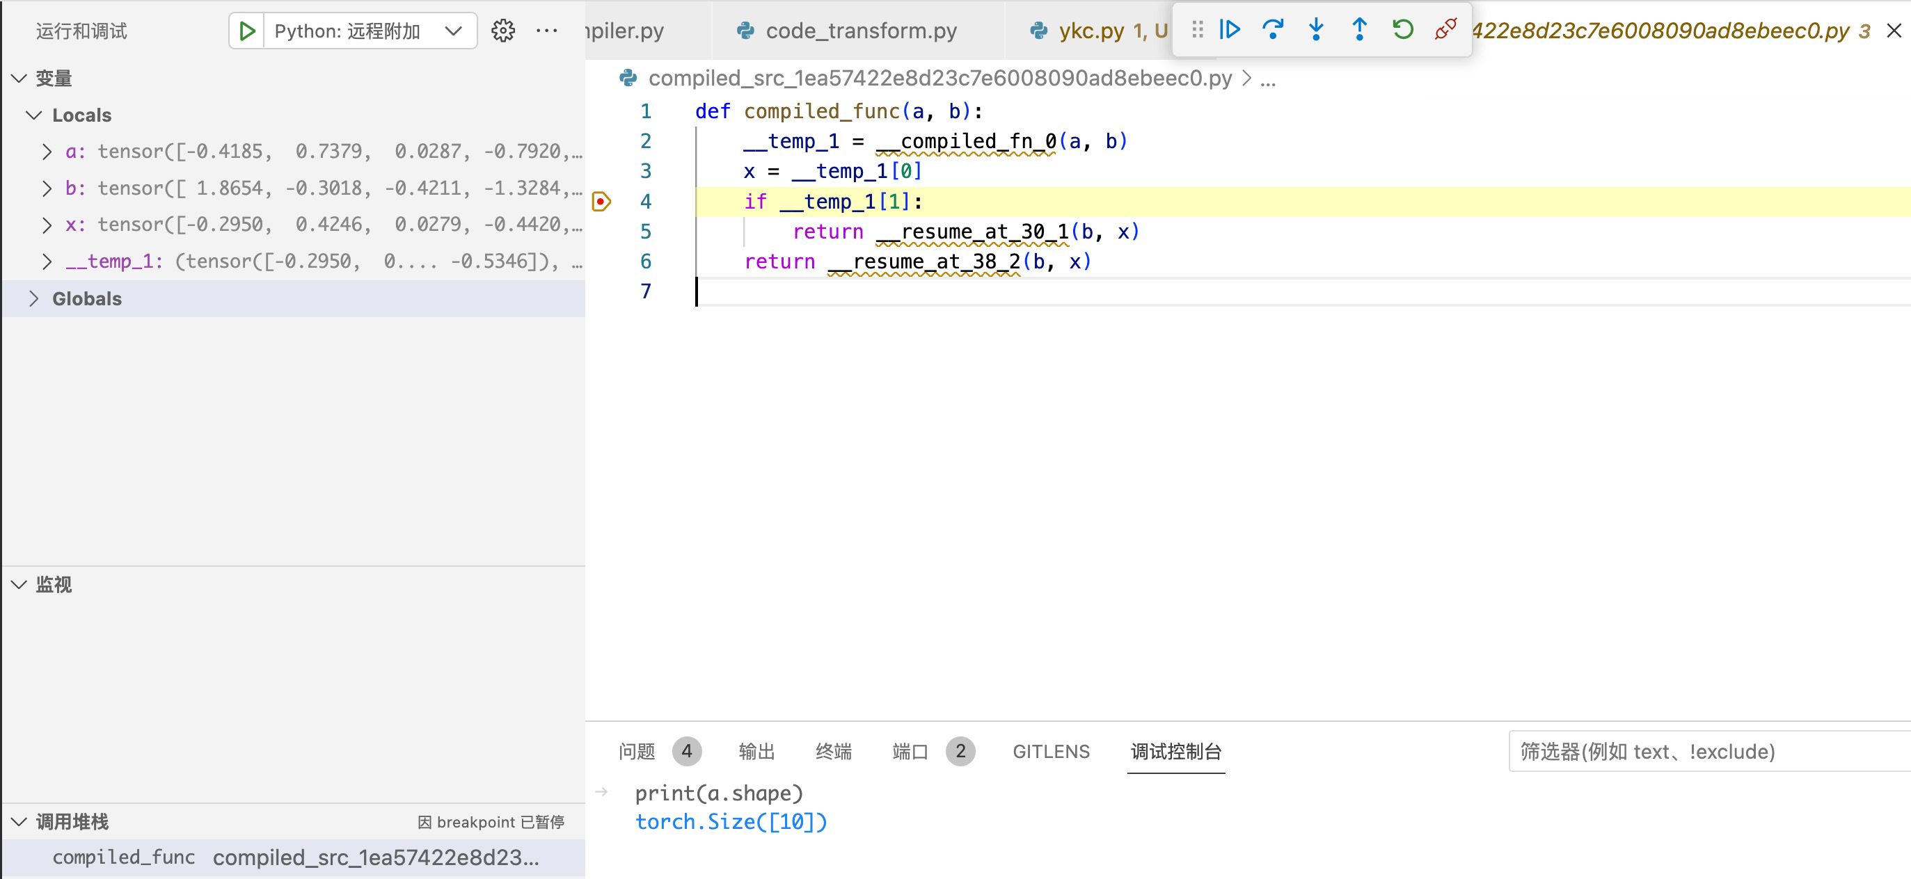Click the Step Out icon

pyautogui.click(x=1359, y=30)
